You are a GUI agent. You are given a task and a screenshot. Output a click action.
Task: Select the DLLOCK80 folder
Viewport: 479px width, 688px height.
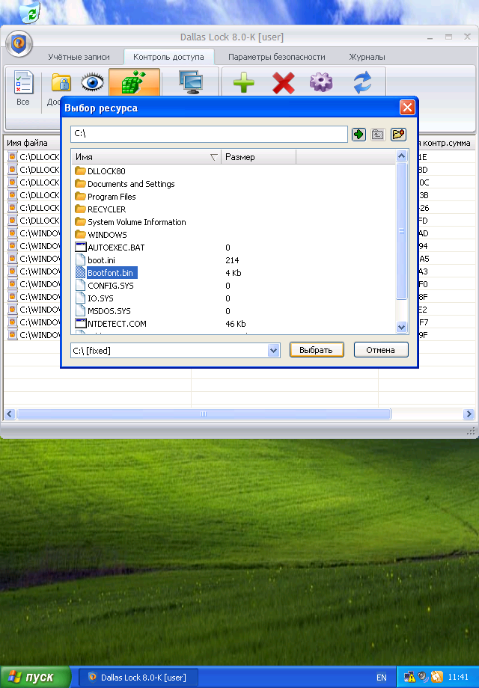point(100,171)
